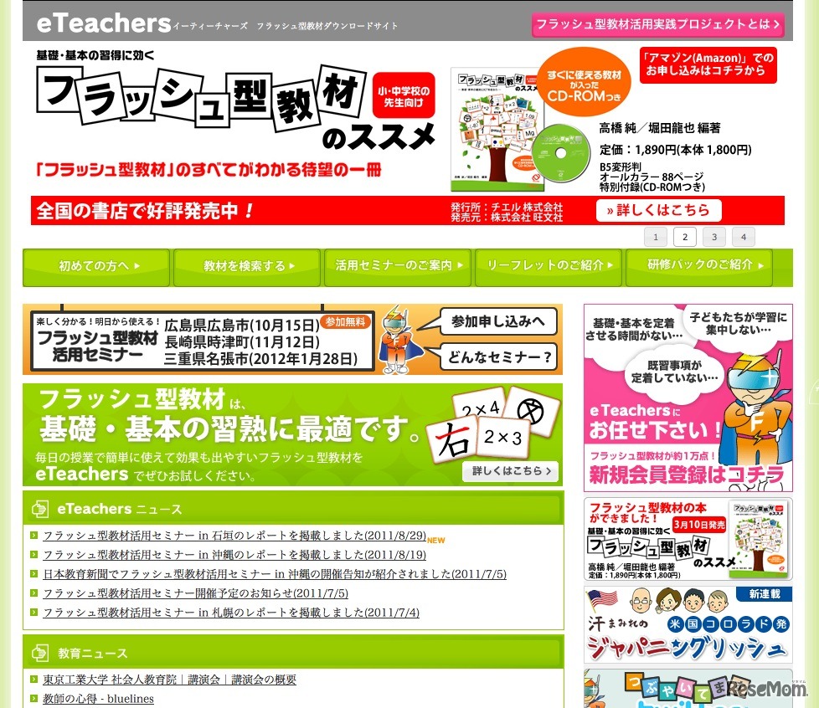
Task: Click the yellow CD-ROMつき badge
Action: (584, 82)
